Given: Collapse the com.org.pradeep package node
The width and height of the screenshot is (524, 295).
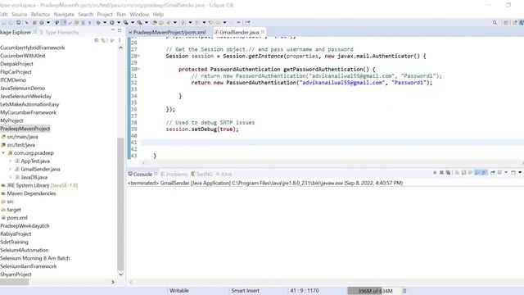Looking at the screenshot, I should click(3, 153).
